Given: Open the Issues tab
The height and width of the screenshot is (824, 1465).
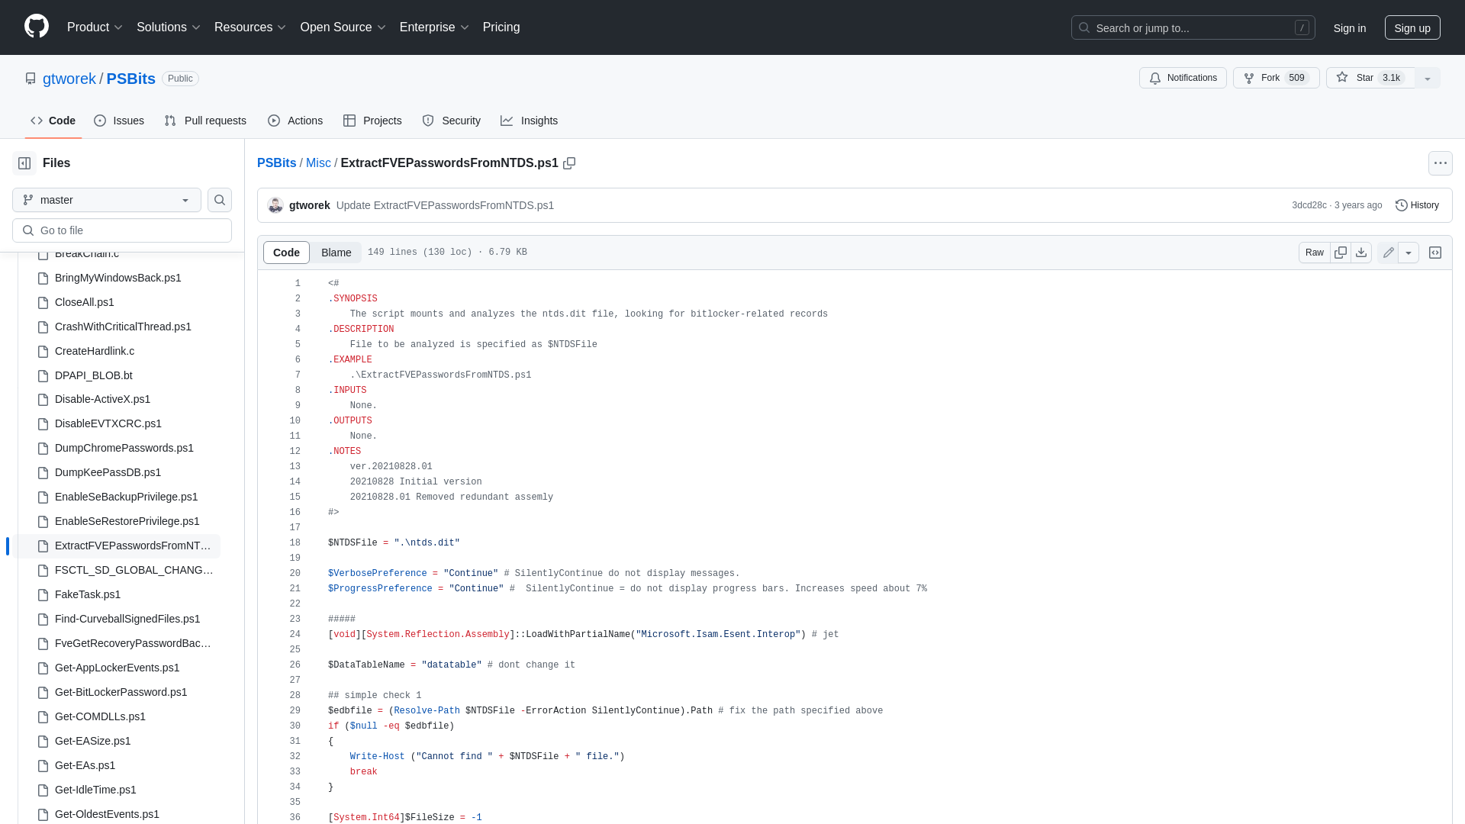Looking at the screenshot, I should (119, 121).
